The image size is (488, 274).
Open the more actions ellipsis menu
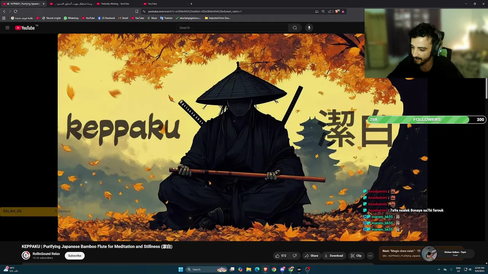pyautogui.click(x=370, y=256)
